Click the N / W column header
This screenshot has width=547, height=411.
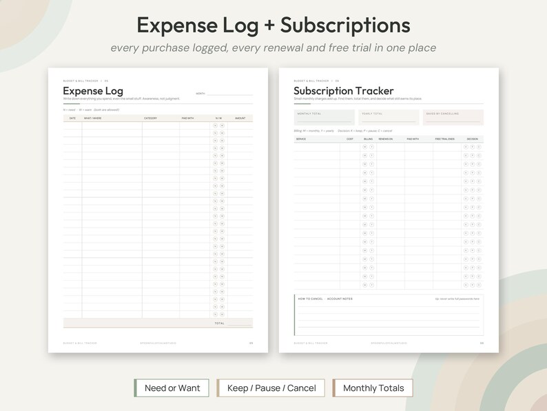point(218,119)
